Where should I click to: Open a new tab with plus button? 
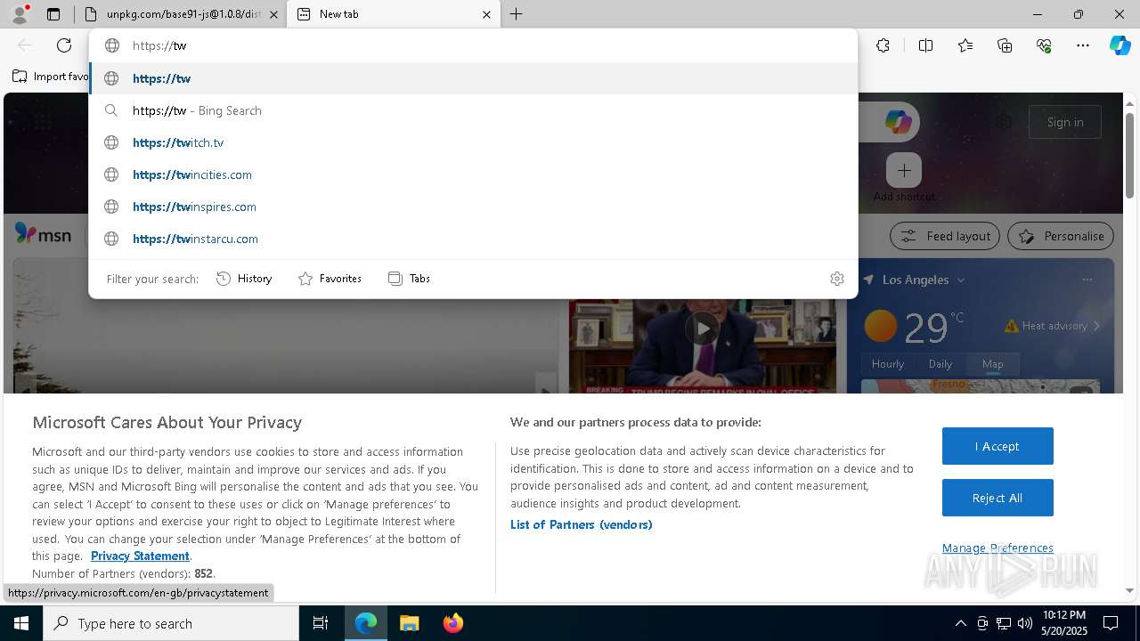[517, 14]
